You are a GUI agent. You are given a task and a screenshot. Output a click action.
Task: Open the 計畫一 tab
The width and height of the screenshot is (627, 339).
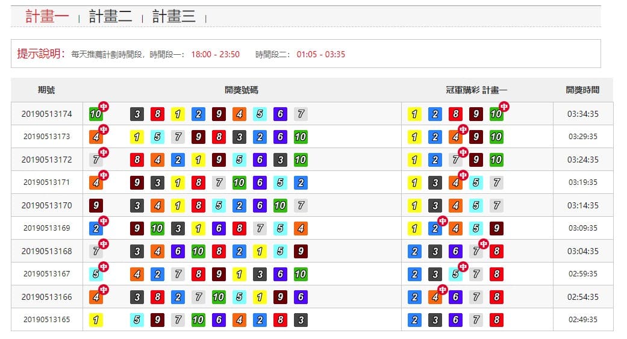(x=47, y=16)
